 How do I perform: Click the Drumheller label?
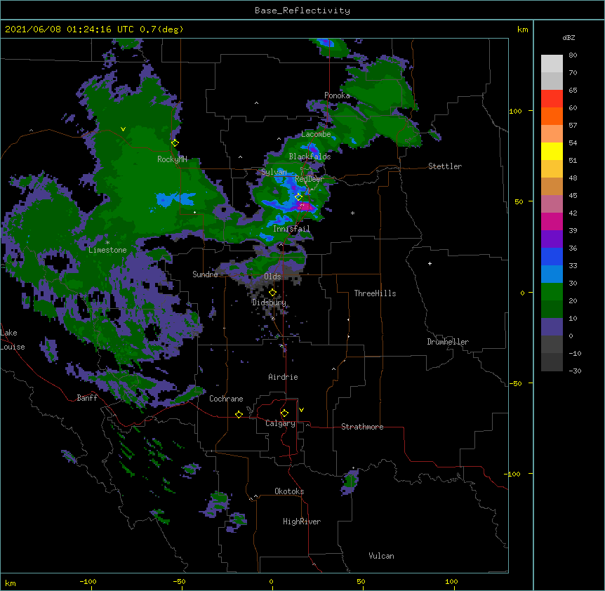click(448, 342)
